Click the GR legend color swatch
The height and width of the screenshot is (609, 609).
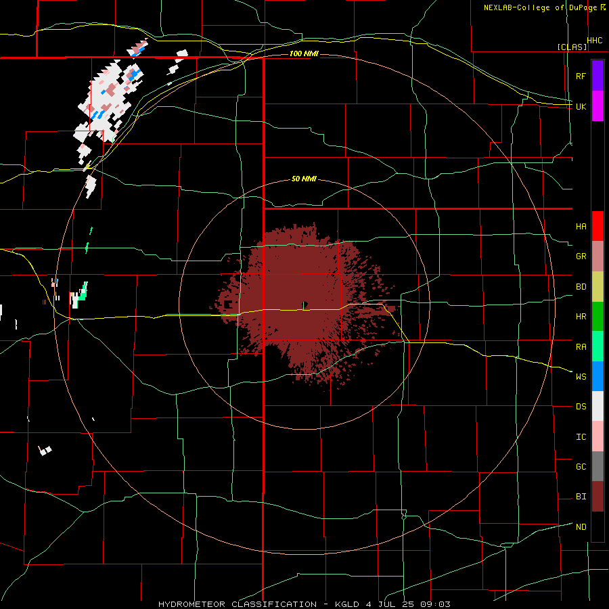click(597, 256)
